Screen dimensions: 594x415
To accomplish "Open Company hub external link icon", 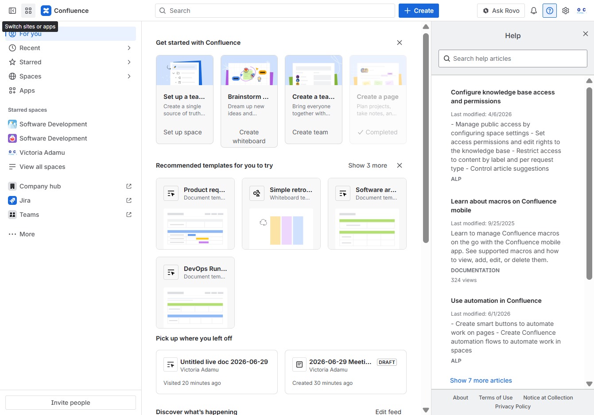I will [129, 186].
